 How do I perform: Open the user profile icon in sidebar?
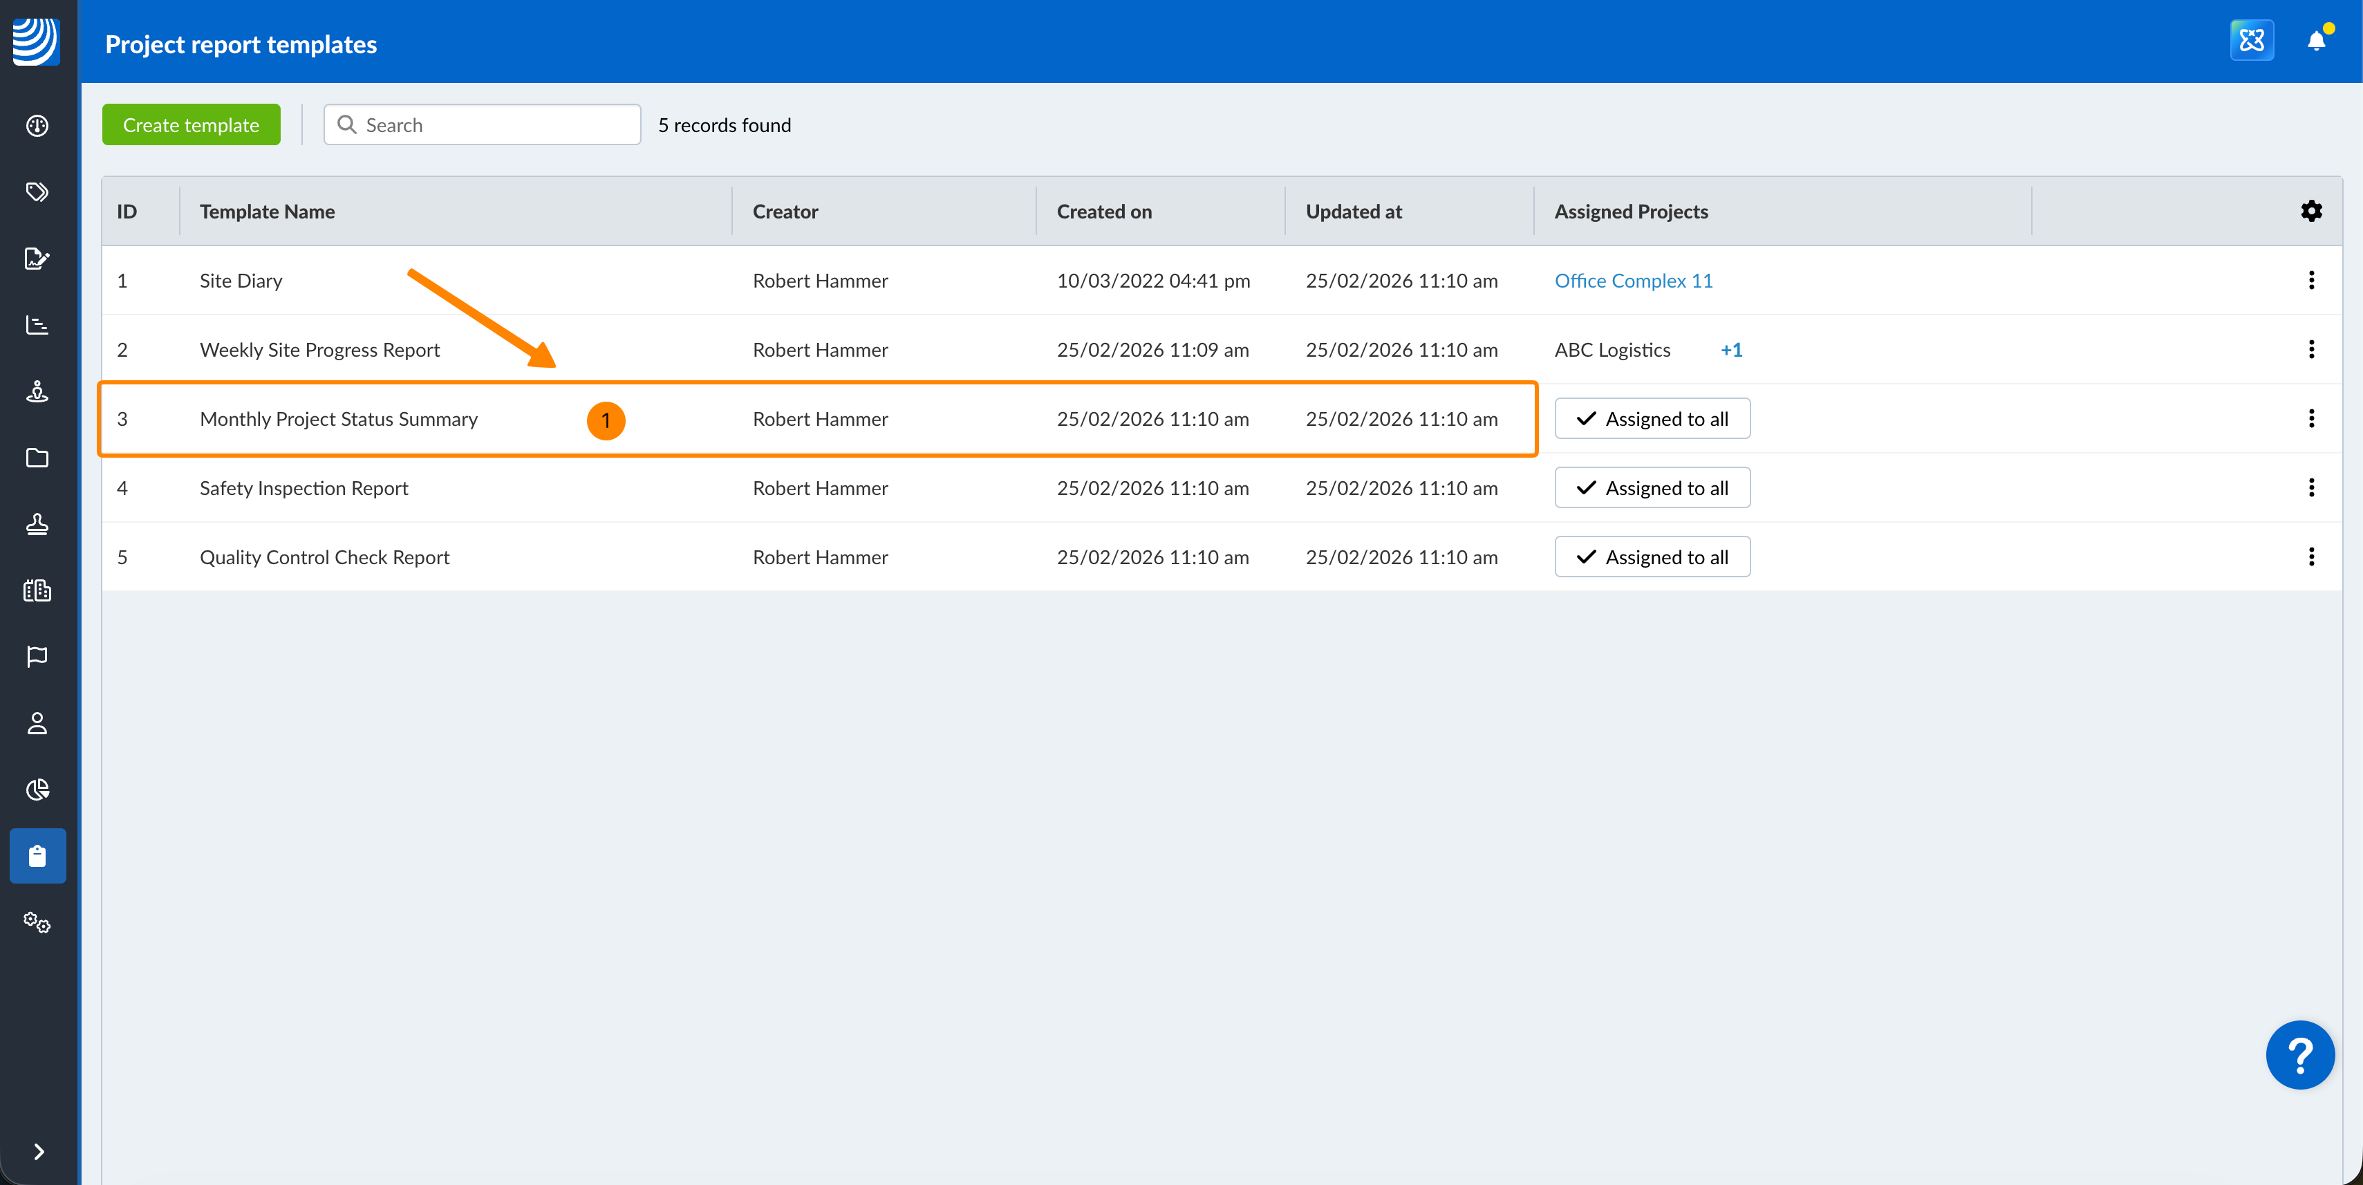coord(37,722)
